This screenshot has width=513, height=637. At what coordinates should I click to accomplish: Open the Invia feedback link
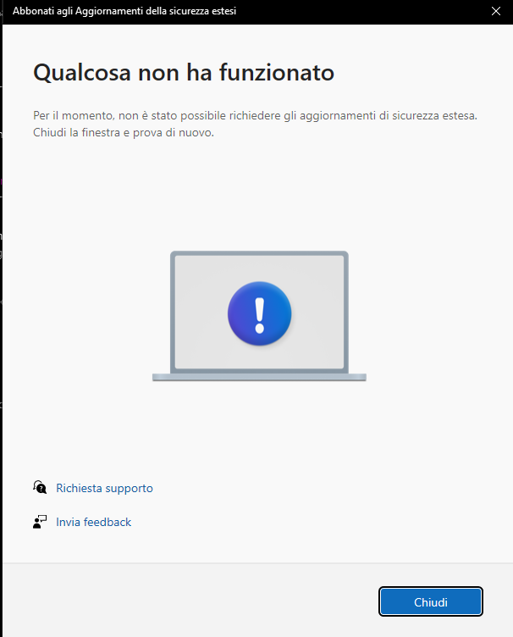pos(93,522)
